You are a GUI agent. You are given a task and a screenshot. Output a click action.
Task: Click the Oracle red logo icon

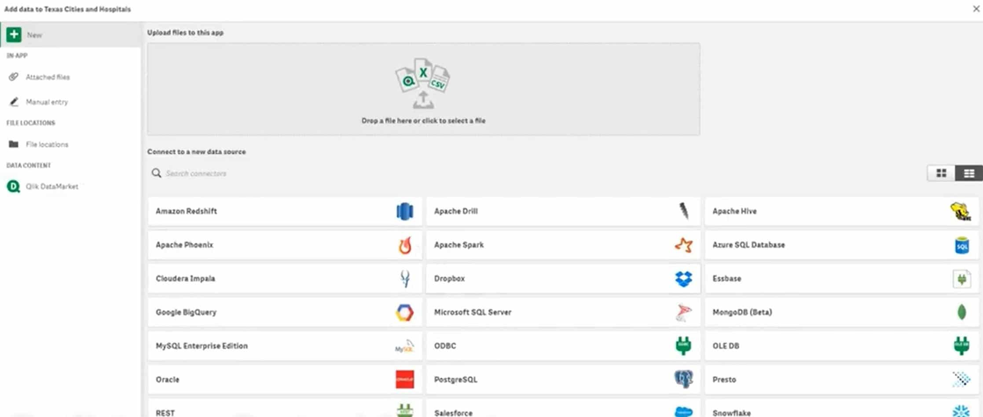point(404,379)
